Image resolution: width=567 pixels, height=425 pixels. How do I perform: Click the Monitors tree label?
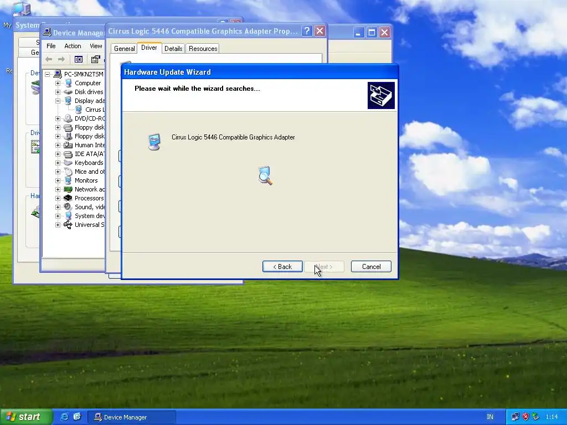click(x=86, y=180)
